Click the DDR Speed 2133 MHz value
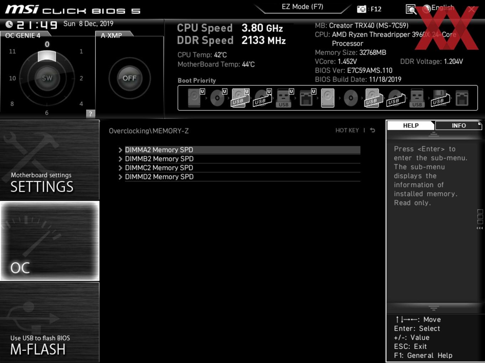Viewport: 485px width, 363px height. click(x=264, y=40)
